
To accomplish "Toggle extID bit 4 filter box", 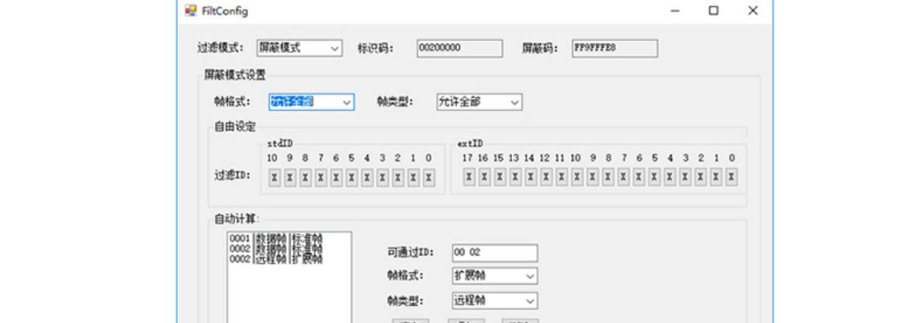I will point(669,178).
